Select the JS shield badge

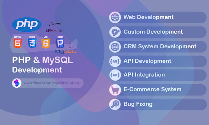(x=46, y=42)
